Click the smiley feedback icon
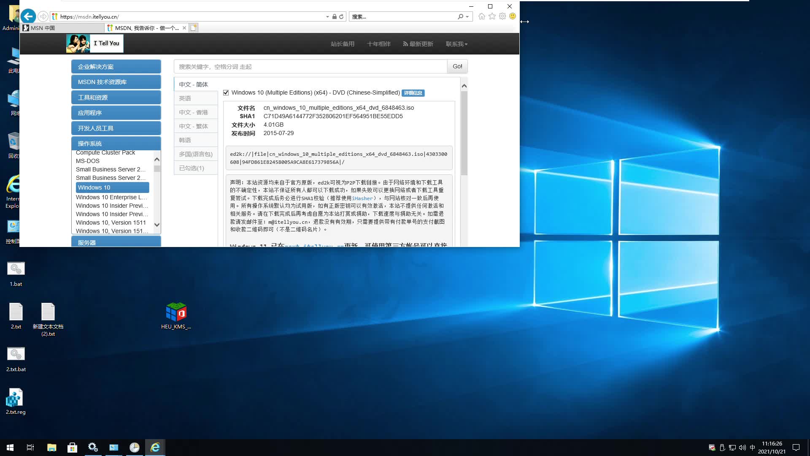The height and width of the screenshot is (456, 810). 513,16
